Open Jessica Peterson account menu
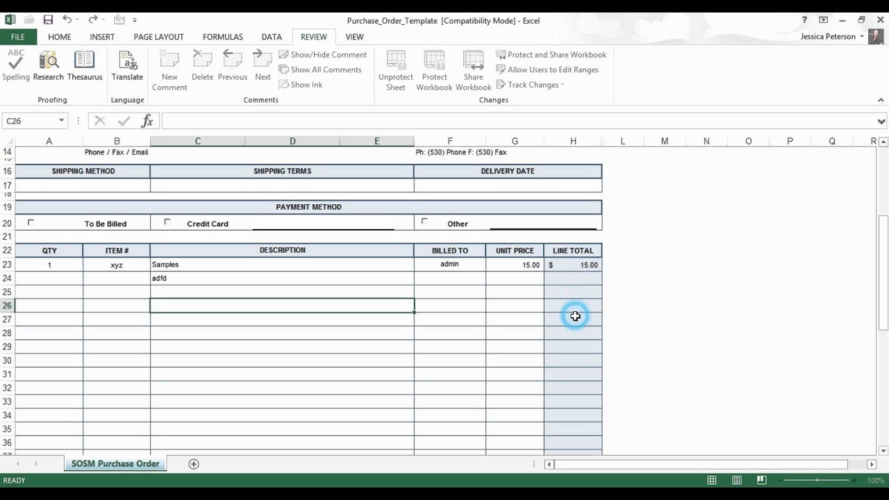The height and width of the screenshot is (500, 889). click(832, 37)
